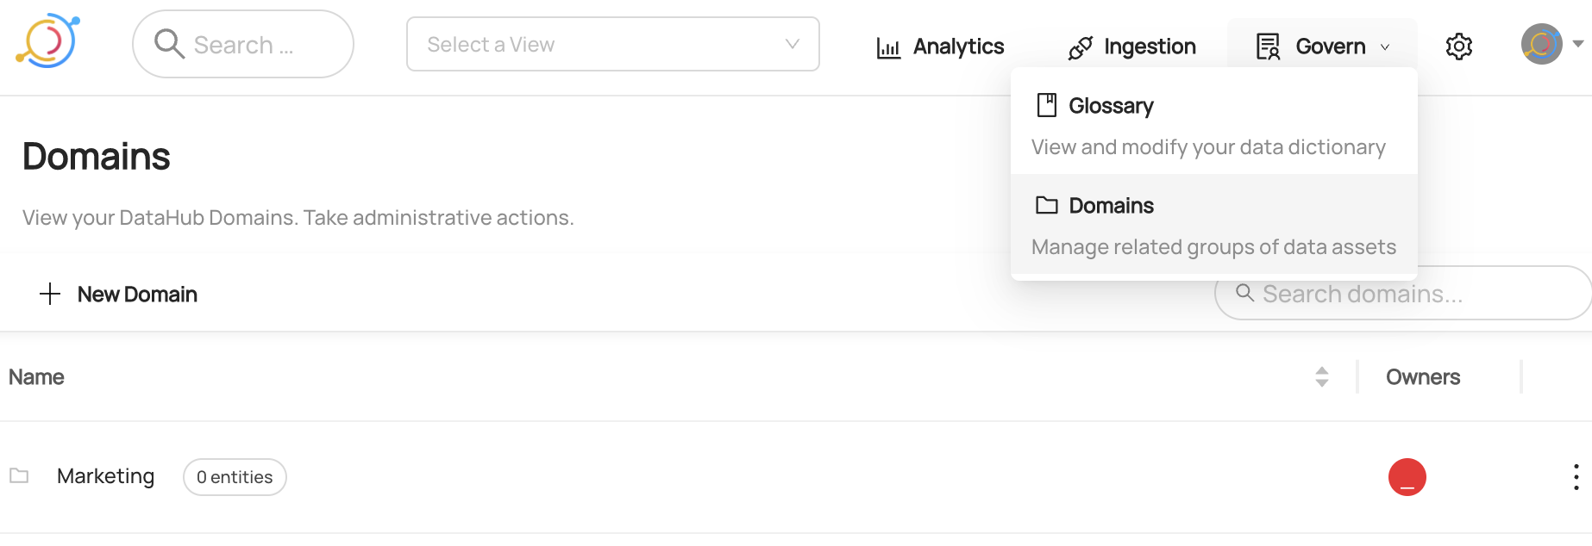Sort domains by Name column arrows

click(x=1321, y=377)
